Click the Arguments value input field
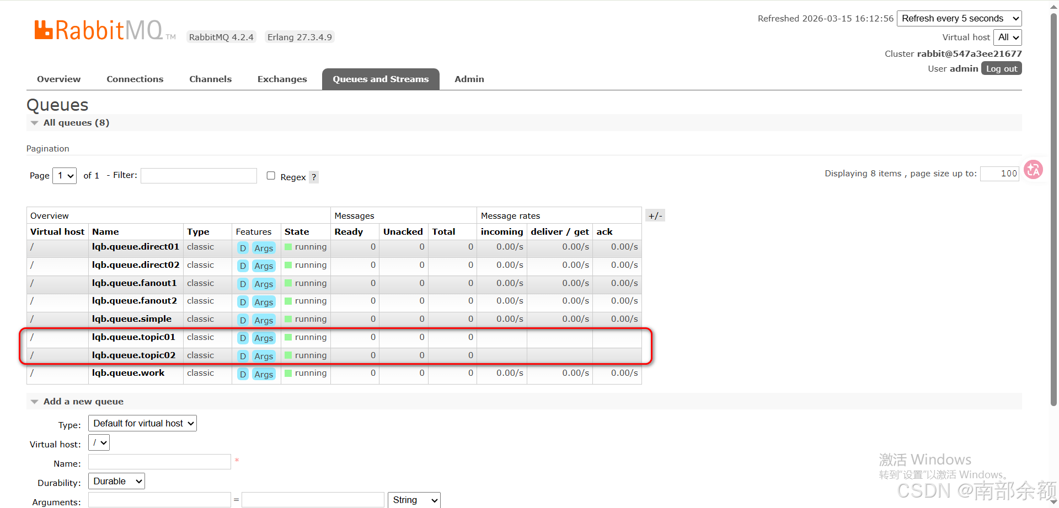The height and width of the screenshot is (508, 1059). 313,500
